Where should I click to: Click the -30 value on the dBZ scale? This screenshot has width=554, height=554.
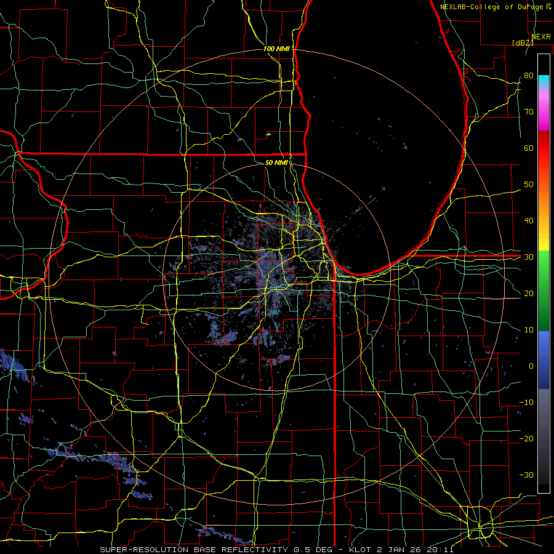pos(526,475)
